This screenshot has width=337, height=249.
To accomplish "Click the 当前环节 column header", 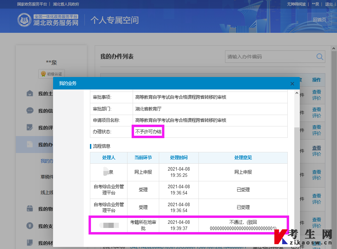I will tap(143, 158).
